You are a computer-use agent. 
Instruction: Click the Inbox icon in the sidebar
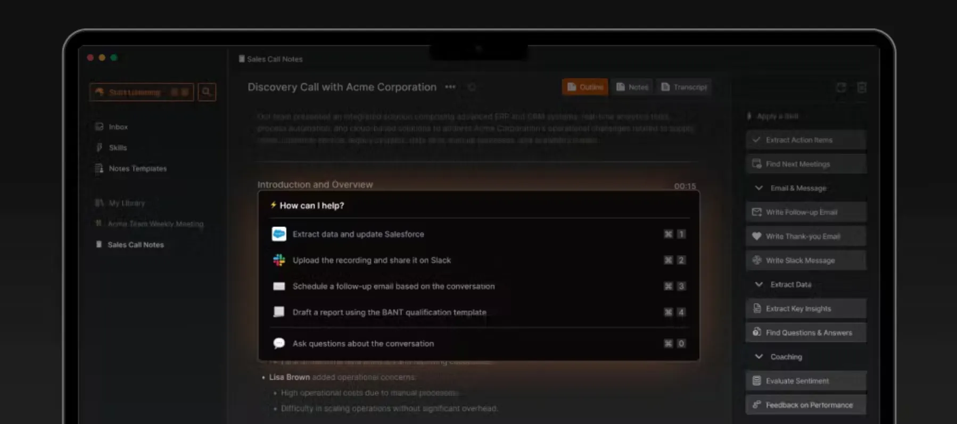tap(99, 127)
